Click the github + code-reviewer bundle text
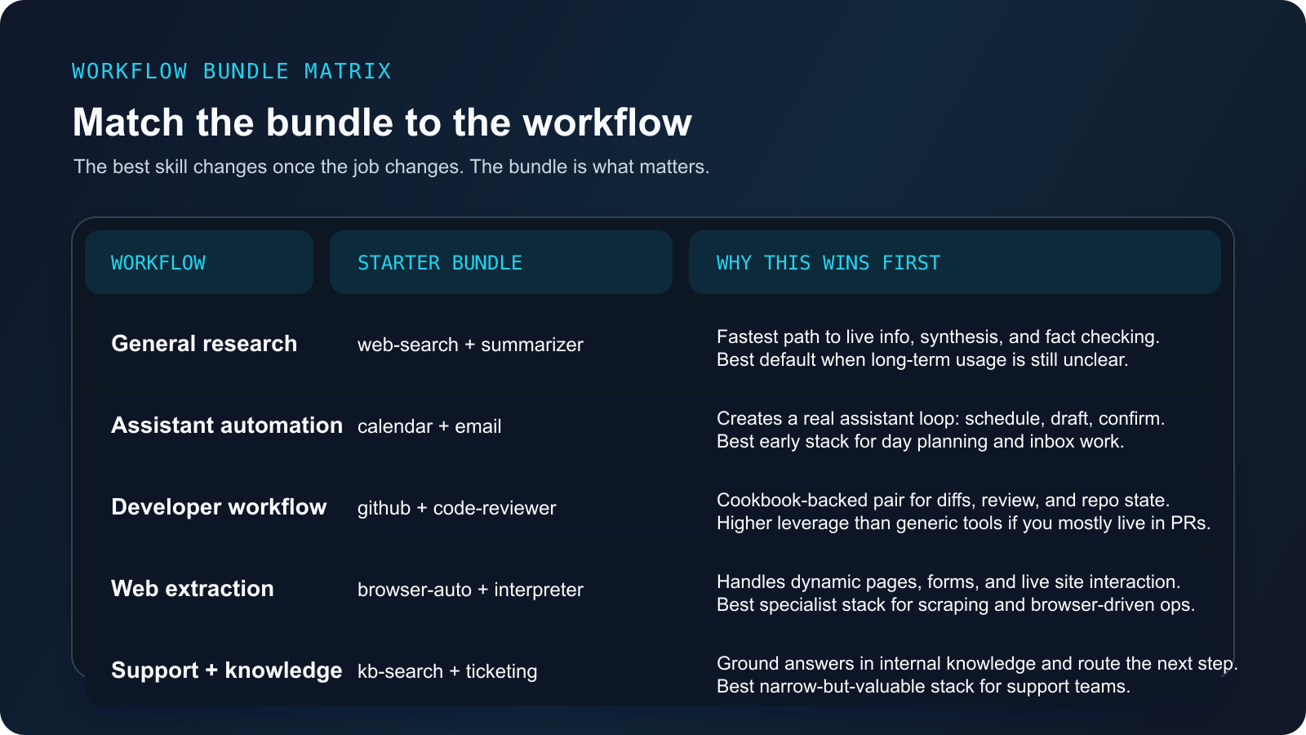 tap(456, 507)
